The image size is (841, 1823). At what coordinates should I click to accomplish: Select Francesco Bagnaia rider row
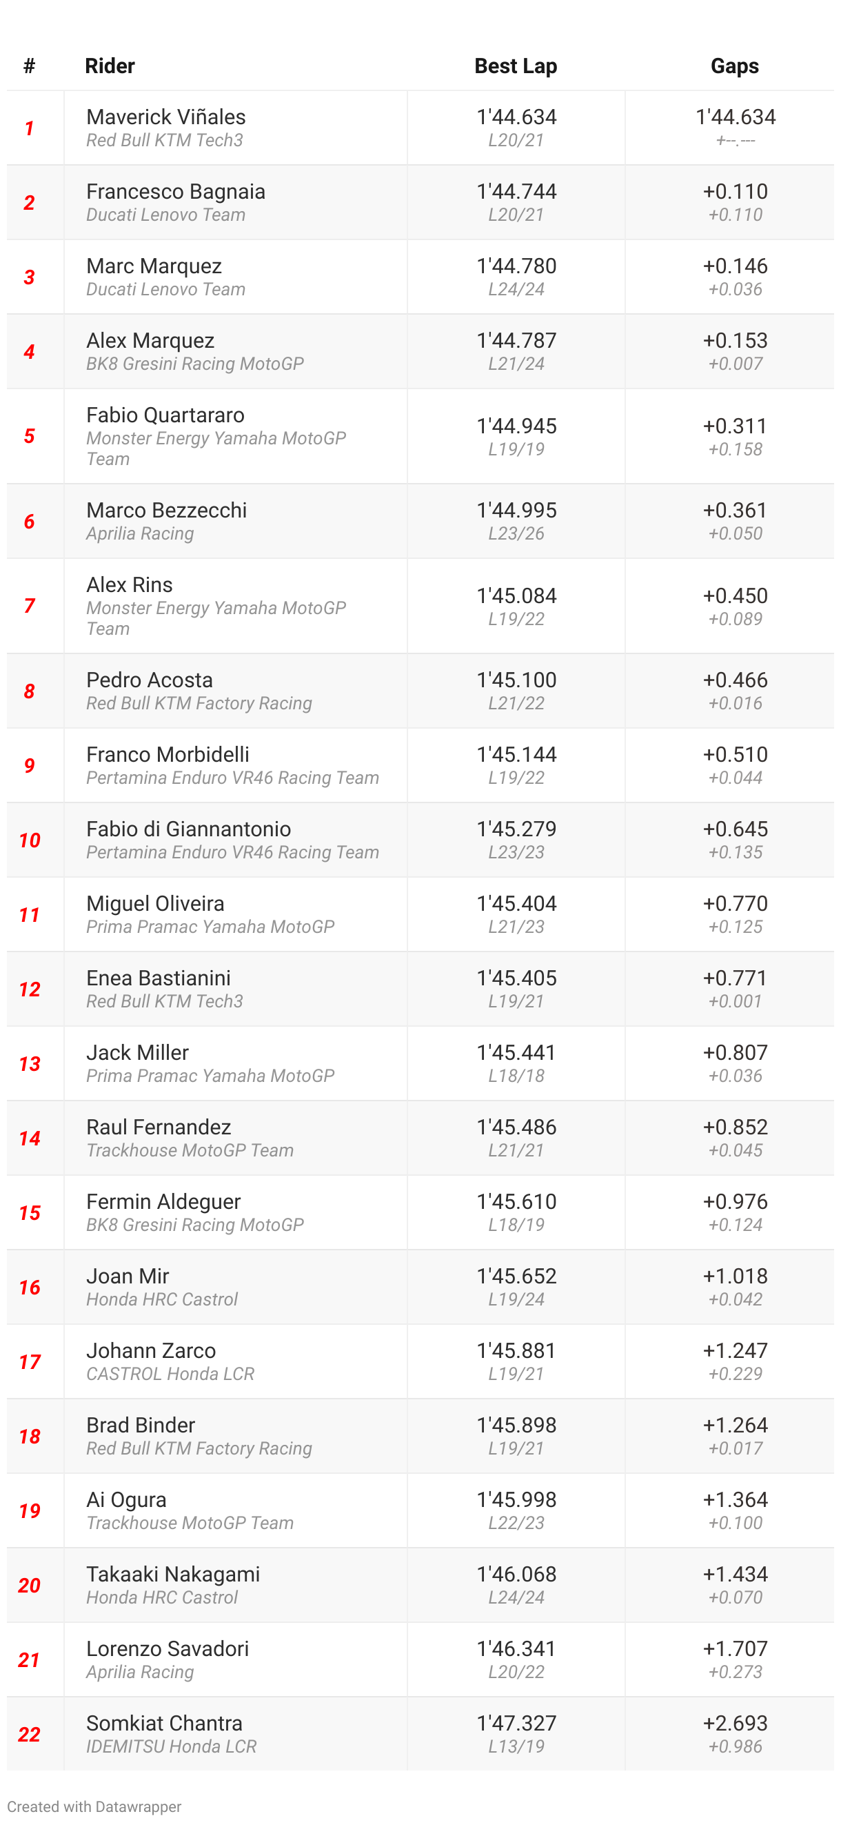pyautogui.click(x=420, y=202)
